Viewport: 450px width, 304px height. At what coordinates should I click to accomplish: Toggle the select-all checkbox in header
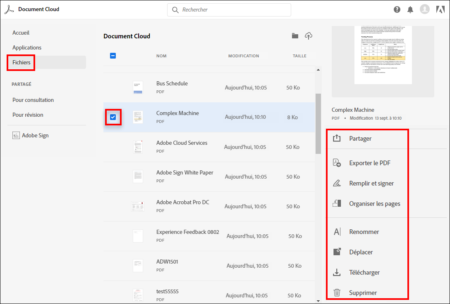click(x=113, y=56)
